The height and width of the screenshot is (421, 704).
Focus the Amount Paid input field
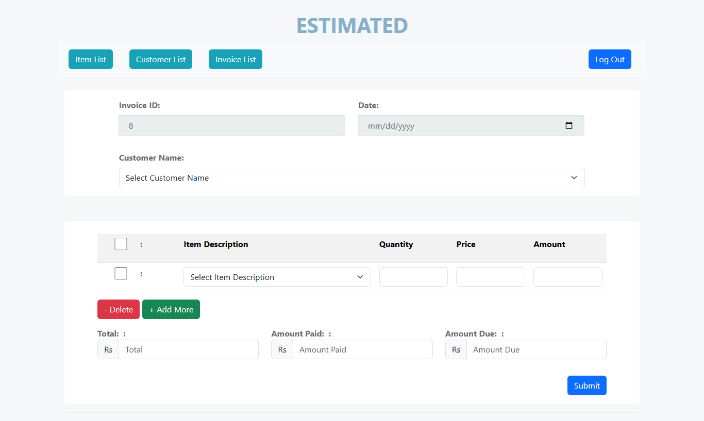[362, 349]
